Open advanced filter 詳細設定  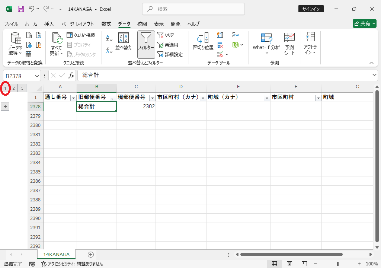170,54
